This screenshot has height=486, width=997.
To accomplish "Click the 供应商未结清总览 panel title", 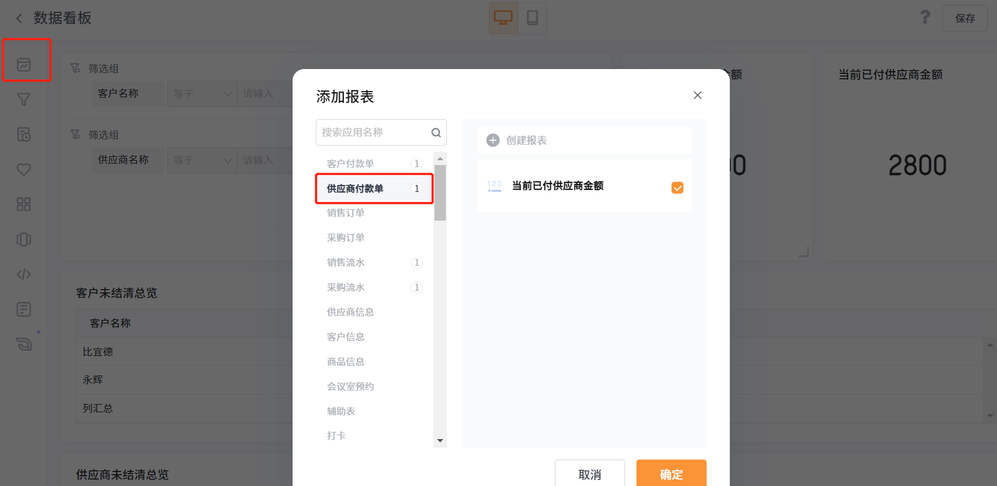I will pyautogui.click(x=122, y=475).
